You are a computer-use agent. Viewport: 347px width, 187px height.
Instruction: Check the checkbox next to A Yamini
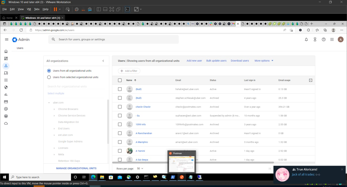click(x=120, y=151)
